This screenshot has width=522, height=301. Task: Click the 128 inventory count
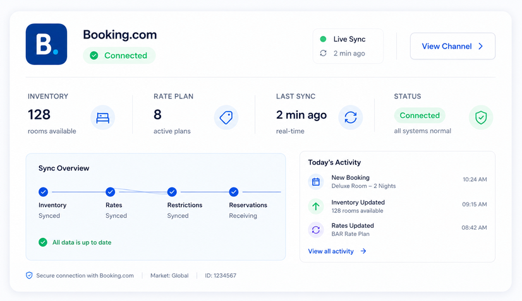click(x=39, y=115)
